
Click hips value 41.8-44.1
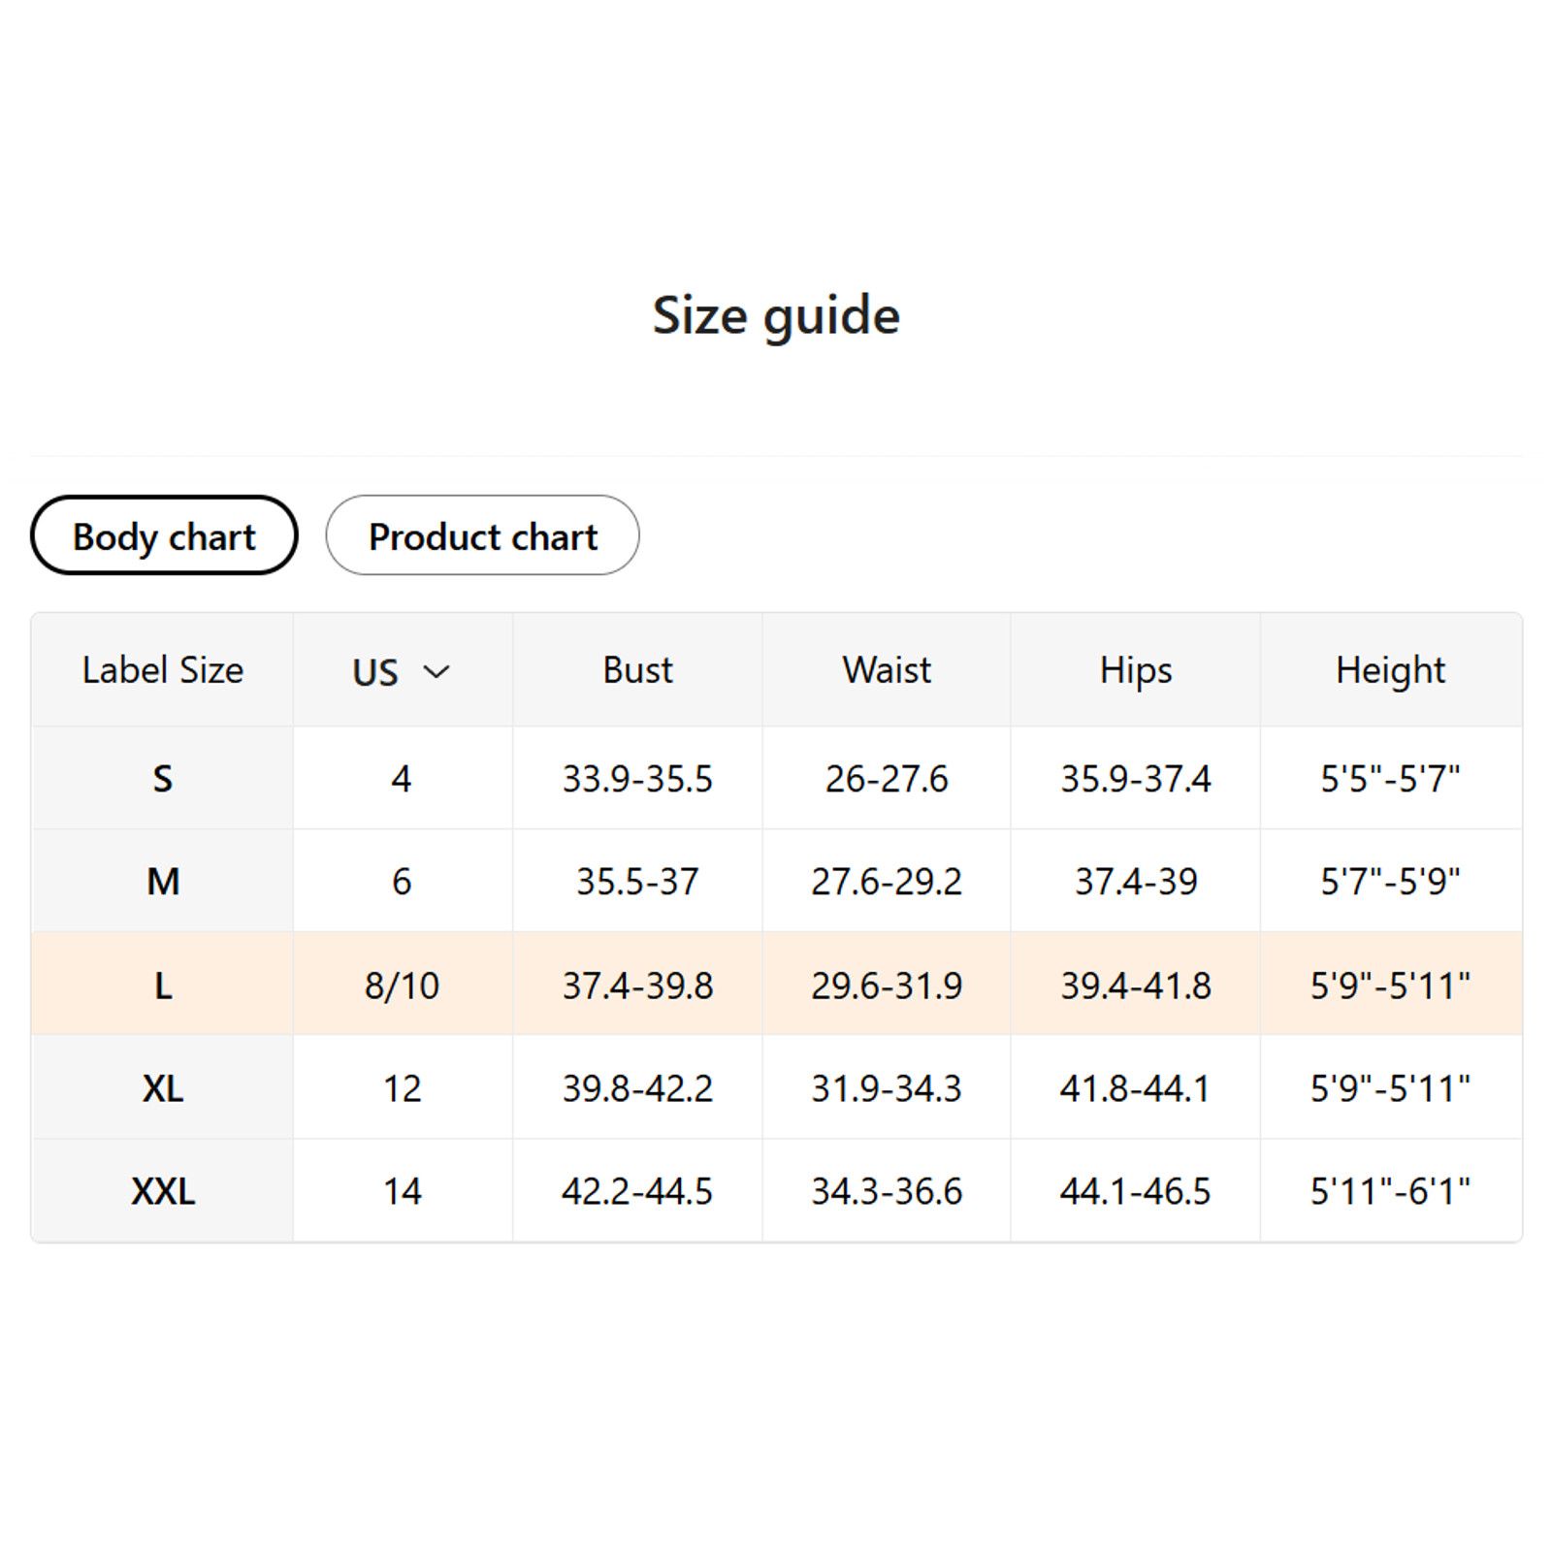click(1136, 1088)
